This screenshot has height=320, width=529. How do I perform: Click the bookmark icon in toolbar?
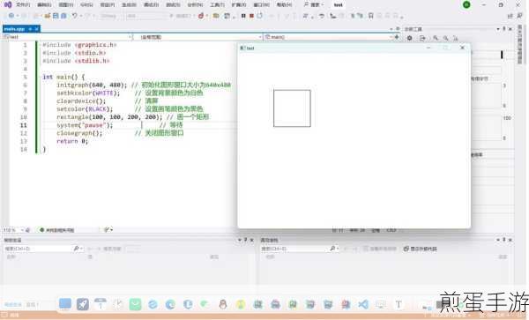coord(371,16)
